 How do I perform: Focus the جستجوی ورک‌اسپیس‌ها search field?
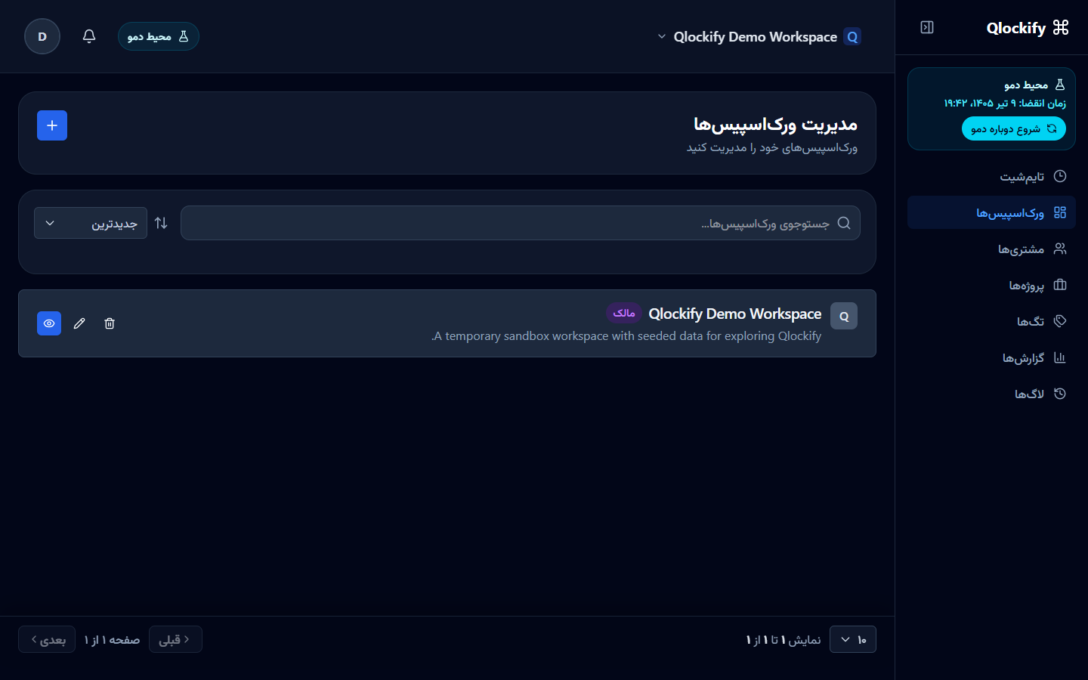pos(520,223)
